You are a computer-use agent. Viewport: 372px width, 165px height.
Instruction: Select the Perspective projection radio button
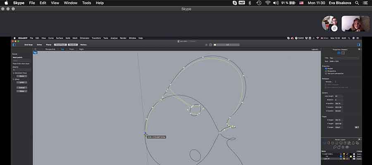coord(326,71)
